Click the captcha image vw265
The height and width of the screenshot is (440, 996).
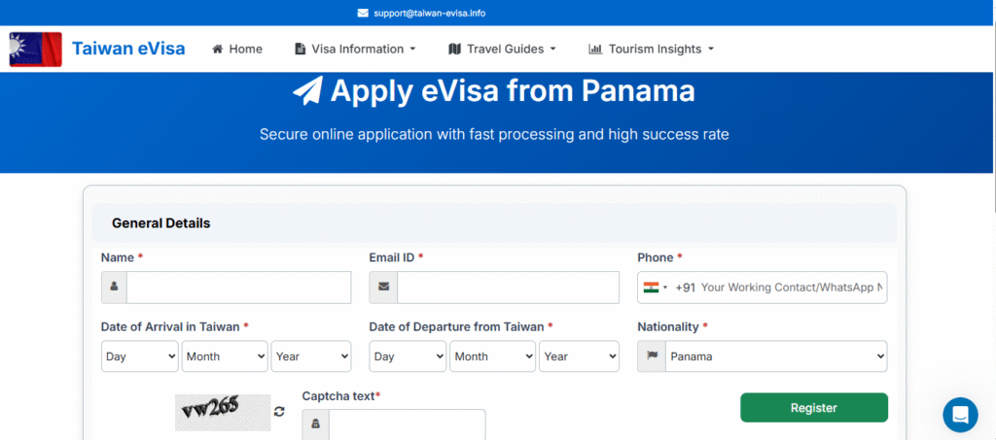223,412
